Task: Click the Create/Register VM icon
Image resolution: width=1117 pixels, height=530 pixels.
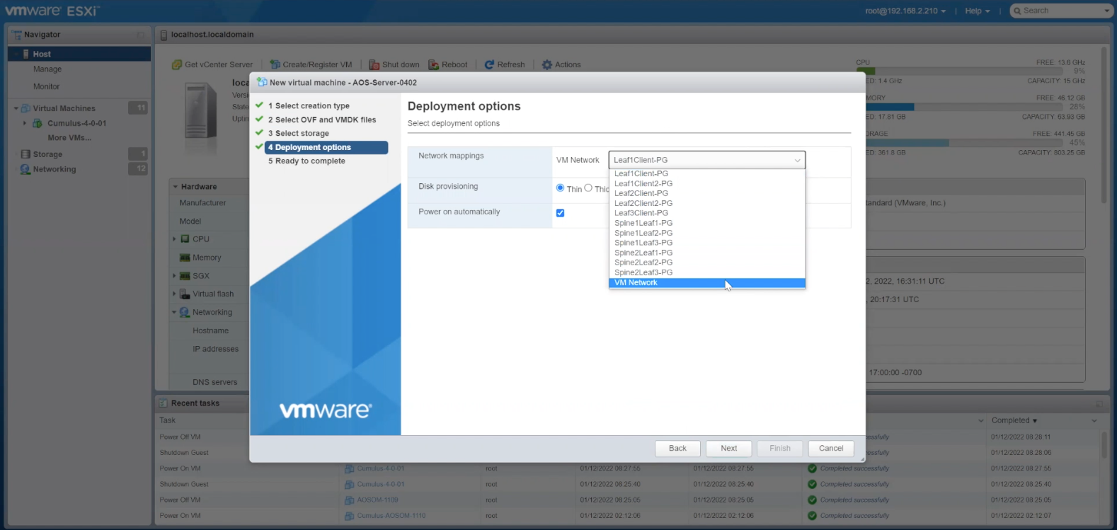Action: (275, 64)
